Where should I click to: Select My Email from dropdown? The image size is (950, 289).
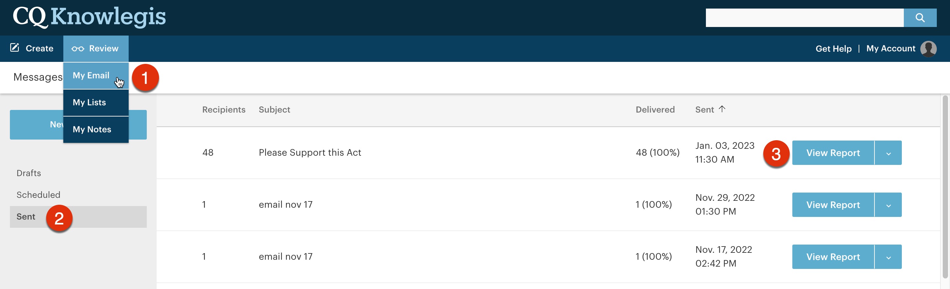point(91,75)
